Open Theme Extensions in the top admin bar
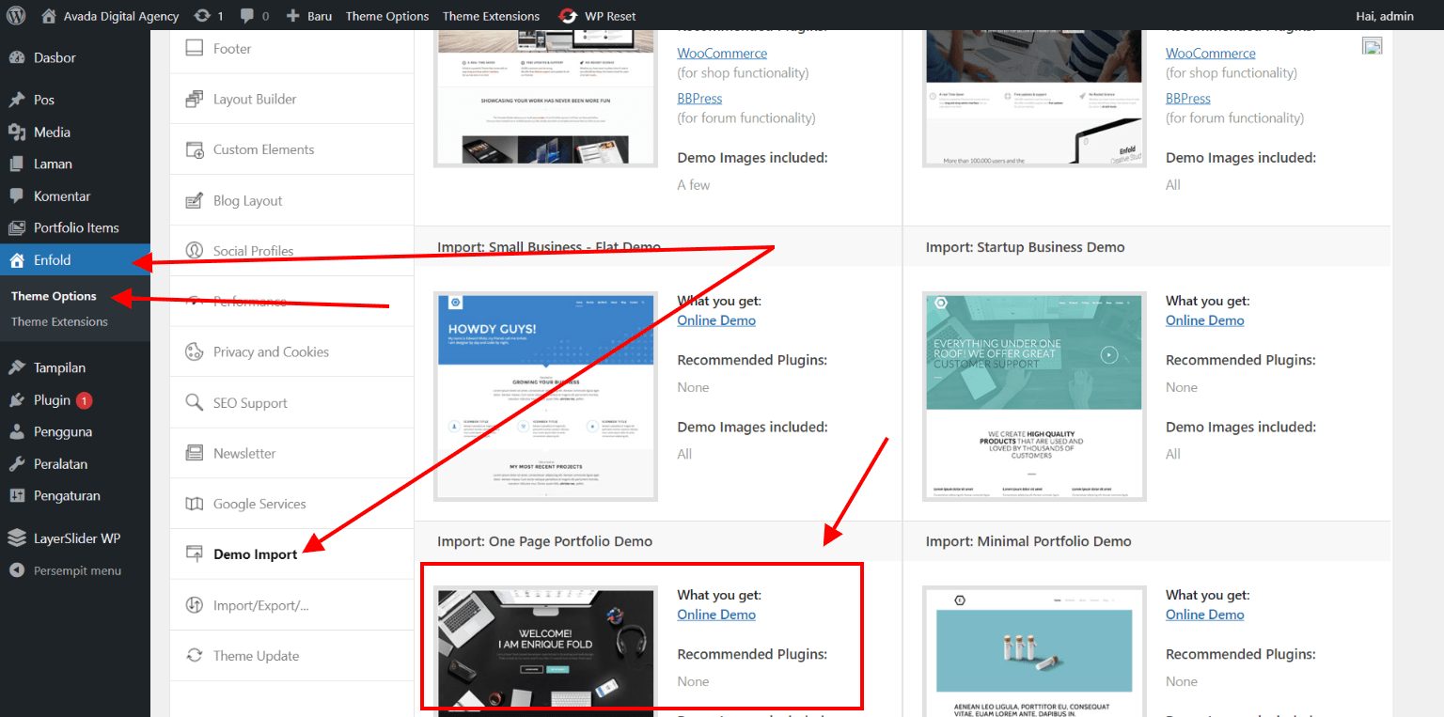The width and height of the screenshot is (1444, 717). (x=492, y=16)
